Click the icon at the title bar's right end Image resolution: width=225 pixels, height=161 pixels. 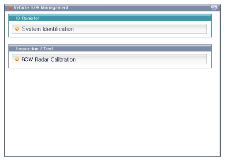click(214, 8)
